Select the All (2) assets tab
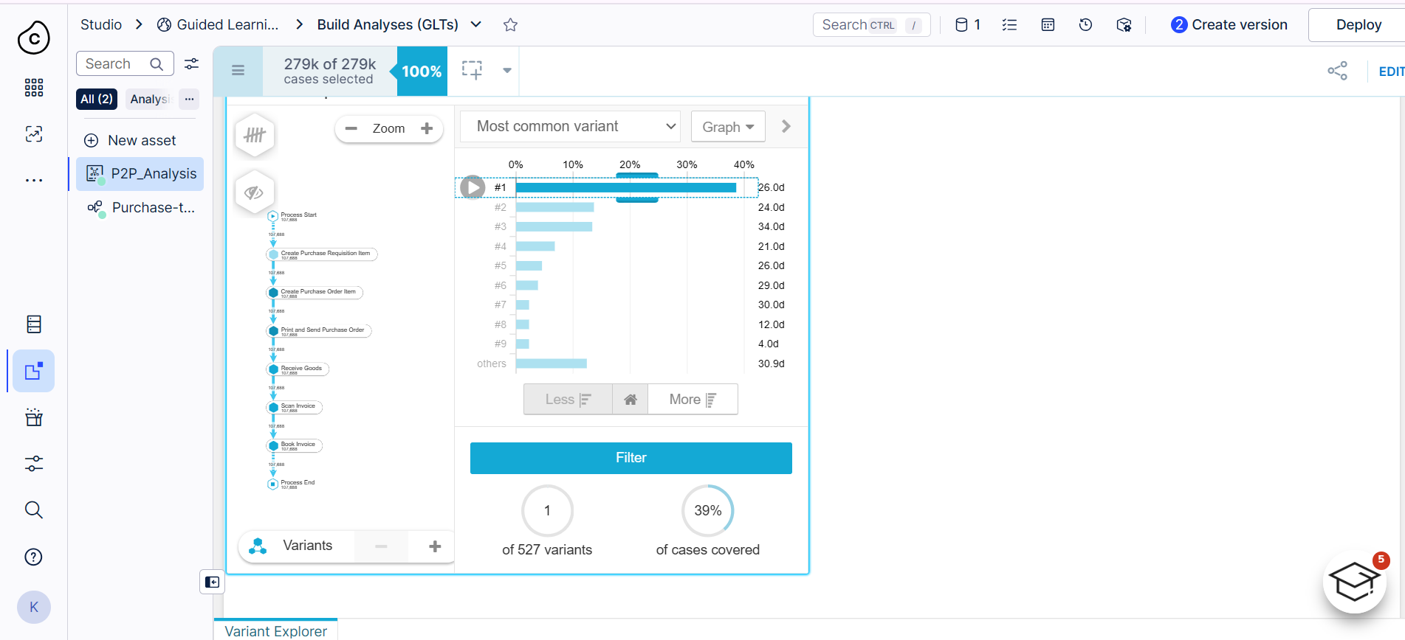Image resolution: width=1405 pixels, height=640 pixels. click(x=97, y=99)
